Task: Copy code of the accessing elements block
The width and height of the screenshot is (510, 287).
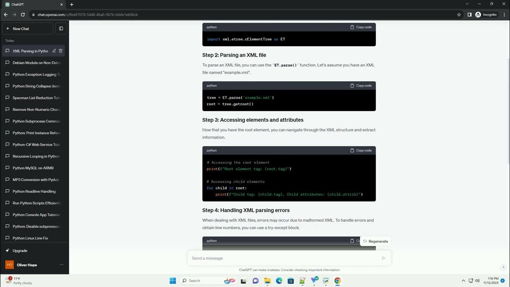Action: [361, 150]
